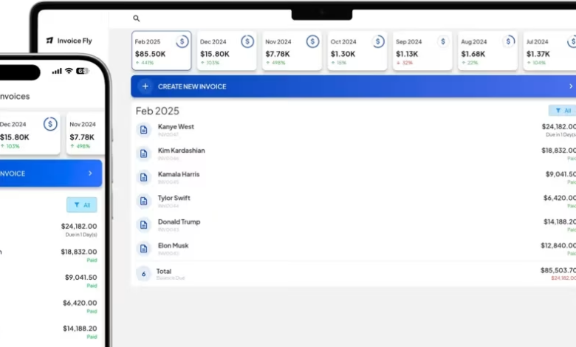This screenshot has height=347, width=576.
Task: Click the document icon beside Kamala Harris
Action: [144, 177]
